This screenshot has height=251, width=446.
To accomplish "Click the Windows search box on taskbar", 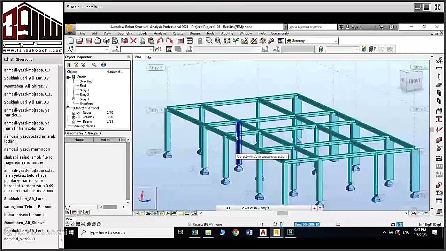I will click(x=125, y=233).
